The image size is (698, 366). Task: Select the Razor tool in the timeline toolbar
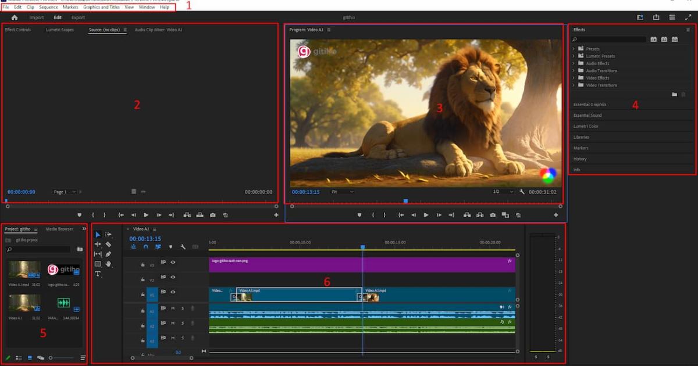point(108,244)
